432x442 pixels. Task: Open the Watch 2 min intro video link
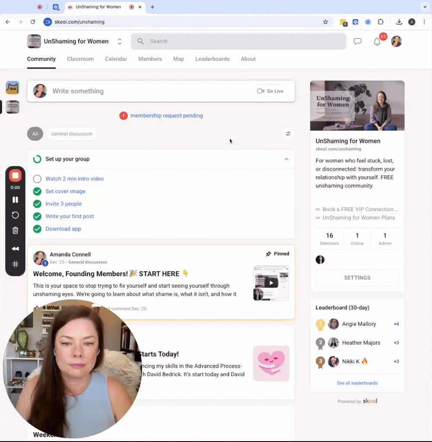pos(75,179)
